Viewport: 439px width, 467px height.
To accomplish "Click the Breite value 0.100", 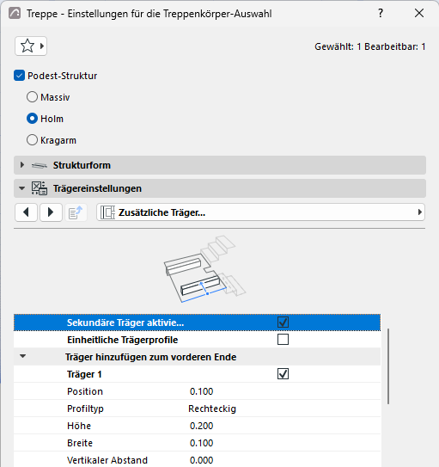I will pyautogui.click(x=201, y=443).
